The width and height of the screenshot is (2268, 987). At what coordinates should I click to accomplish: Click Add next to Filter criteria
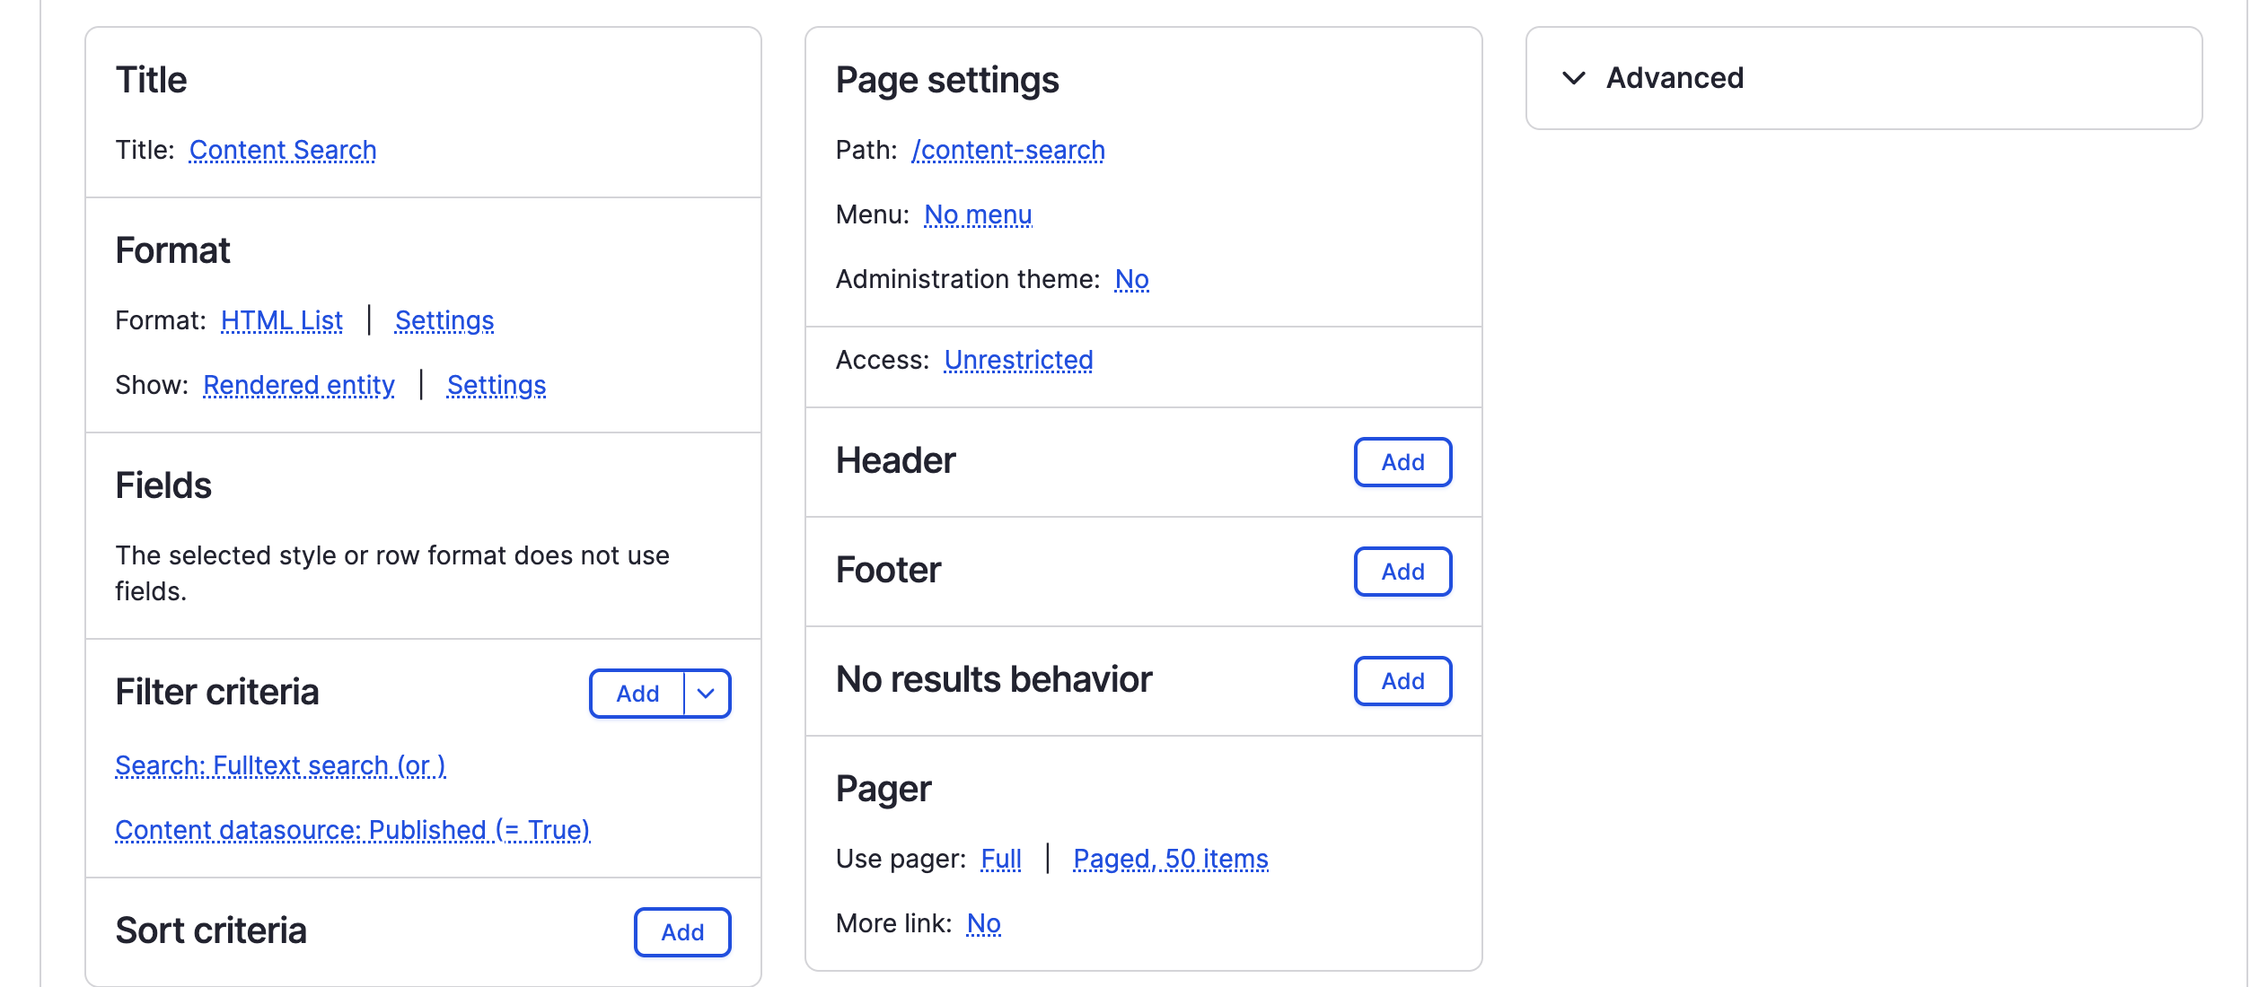637,693
